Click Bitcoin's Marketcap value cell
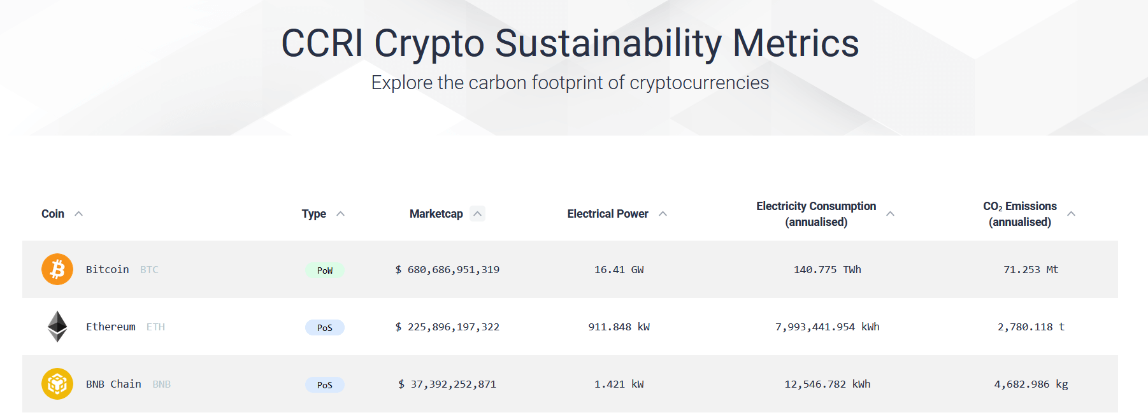 448,269
